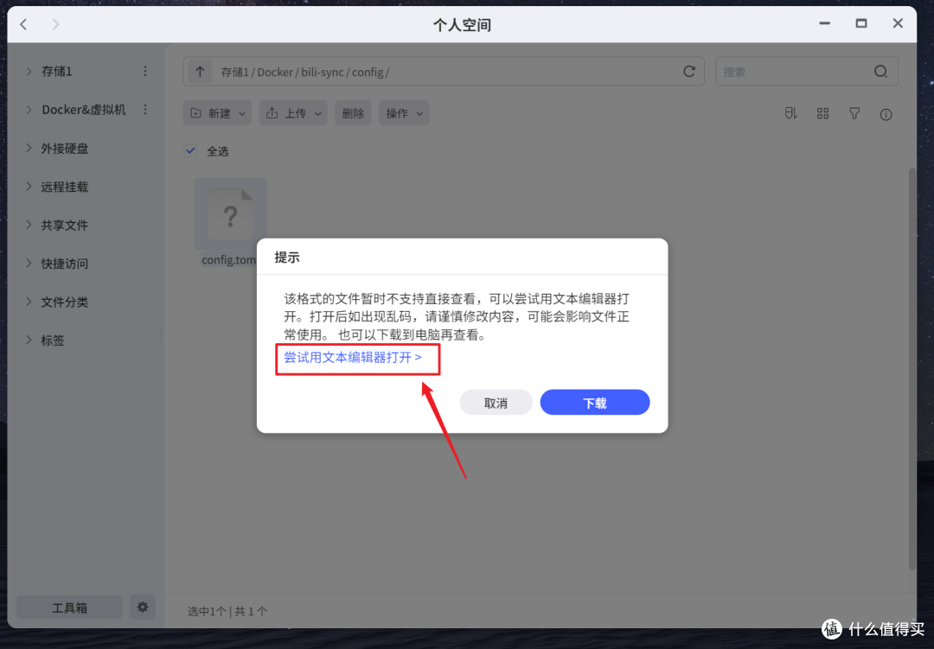Click 存储1 in the path breadcrumb

coord(235,72)
